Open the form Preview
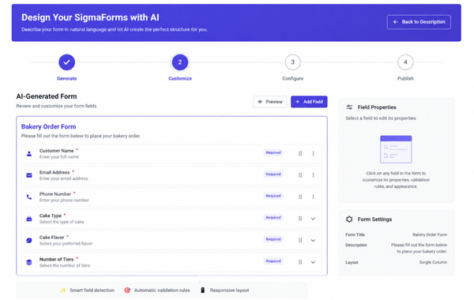 [270, 102]
